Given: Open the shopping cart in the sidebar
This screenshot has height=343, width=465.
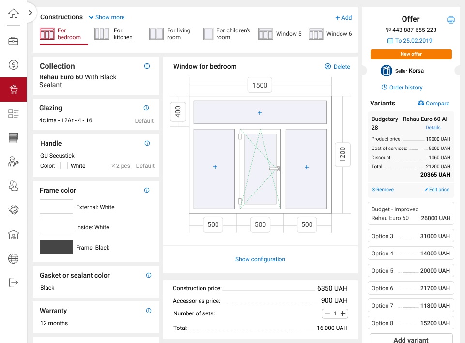Looking at the screenshot, I should 13,89.
